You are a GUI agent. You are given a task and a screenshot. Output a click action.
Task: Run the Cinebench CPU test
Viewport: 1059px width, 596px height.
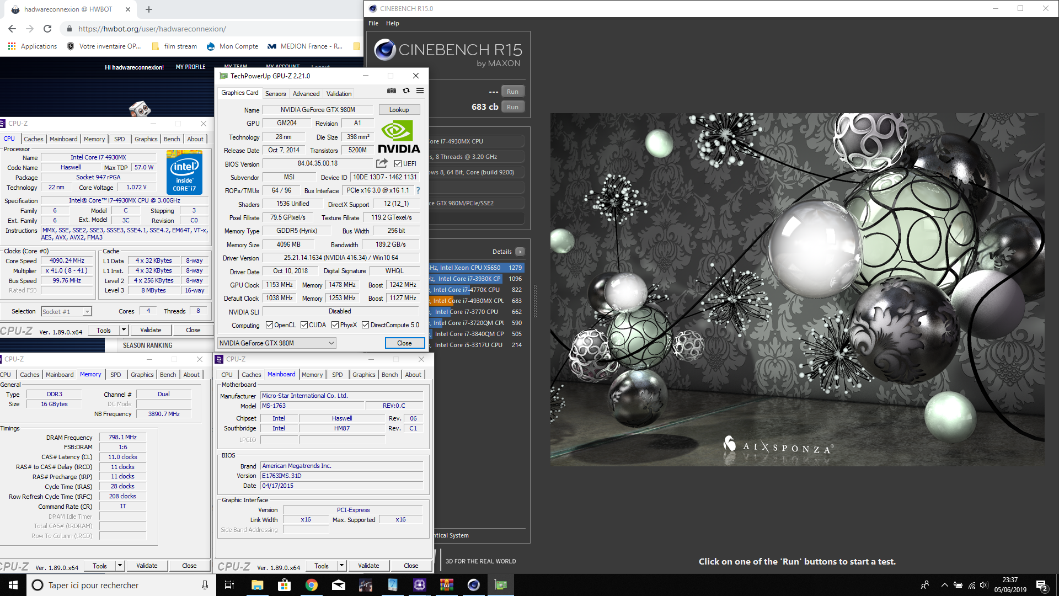512,107
